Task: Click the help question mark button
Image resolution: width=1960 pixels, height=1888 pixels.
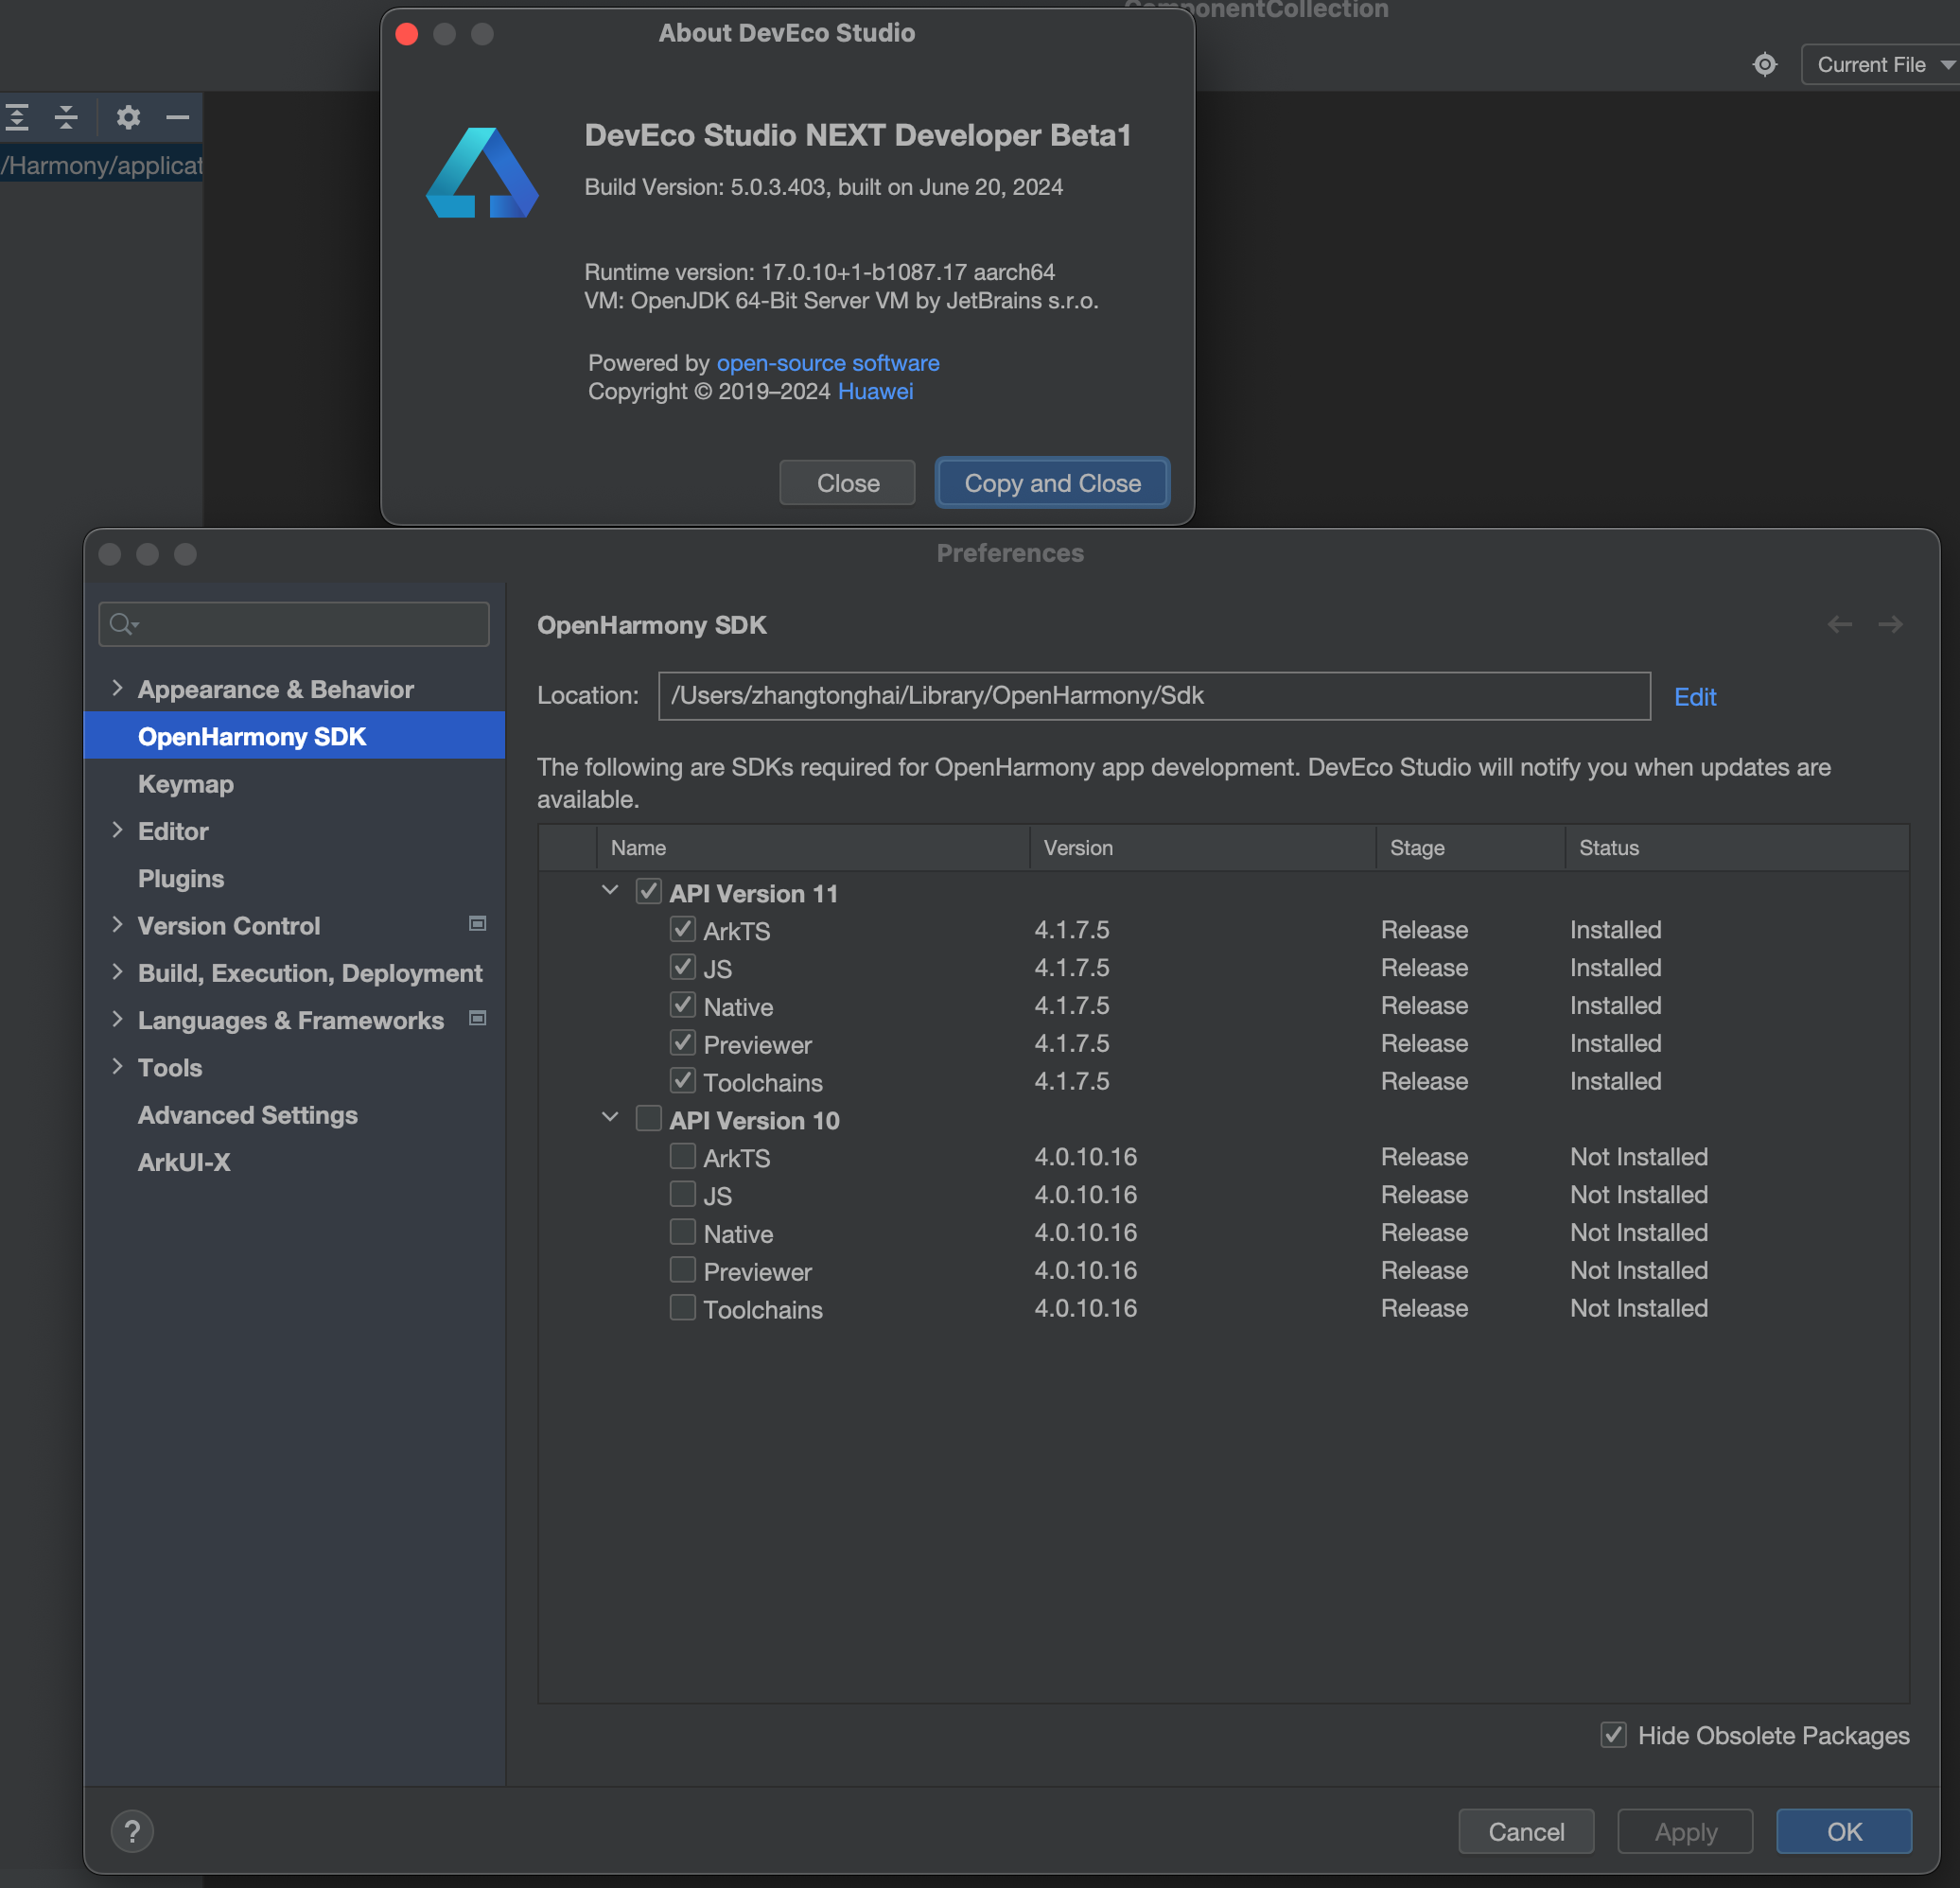Action: 132,1831
